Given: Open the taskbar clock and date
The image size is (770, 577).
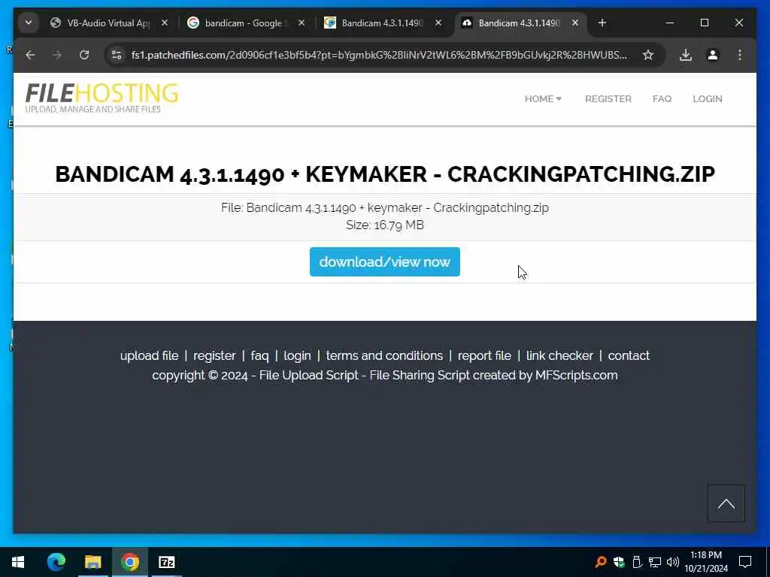Looking at the screenshot, I should point(706,562).
